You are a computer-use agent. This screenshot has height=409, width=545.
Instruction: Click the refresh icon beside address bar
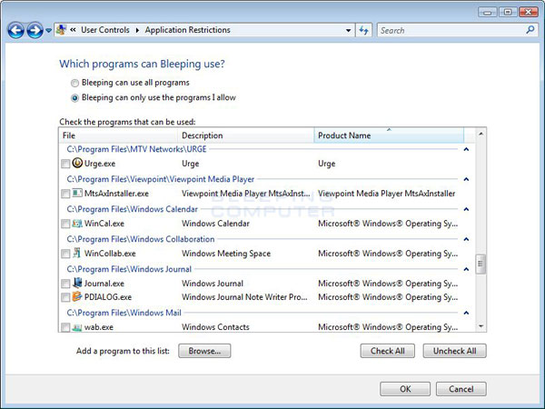point(364,30)
